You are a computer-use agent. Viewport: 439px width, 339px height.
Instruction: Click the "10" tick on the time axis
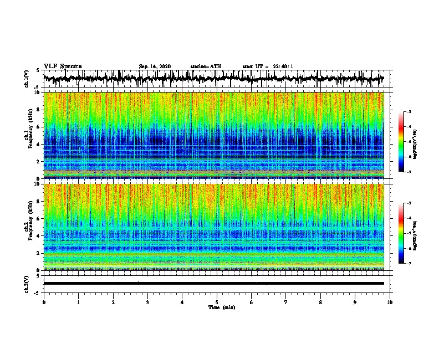pos(390,302)
